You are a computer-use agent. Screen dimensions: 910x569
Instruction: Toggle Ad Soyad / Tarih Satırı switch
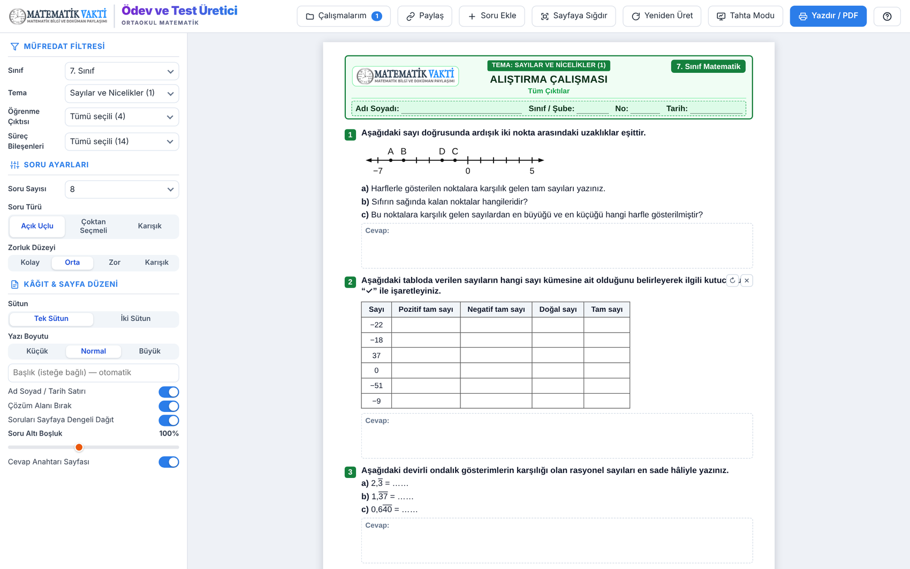pos(169,392)
